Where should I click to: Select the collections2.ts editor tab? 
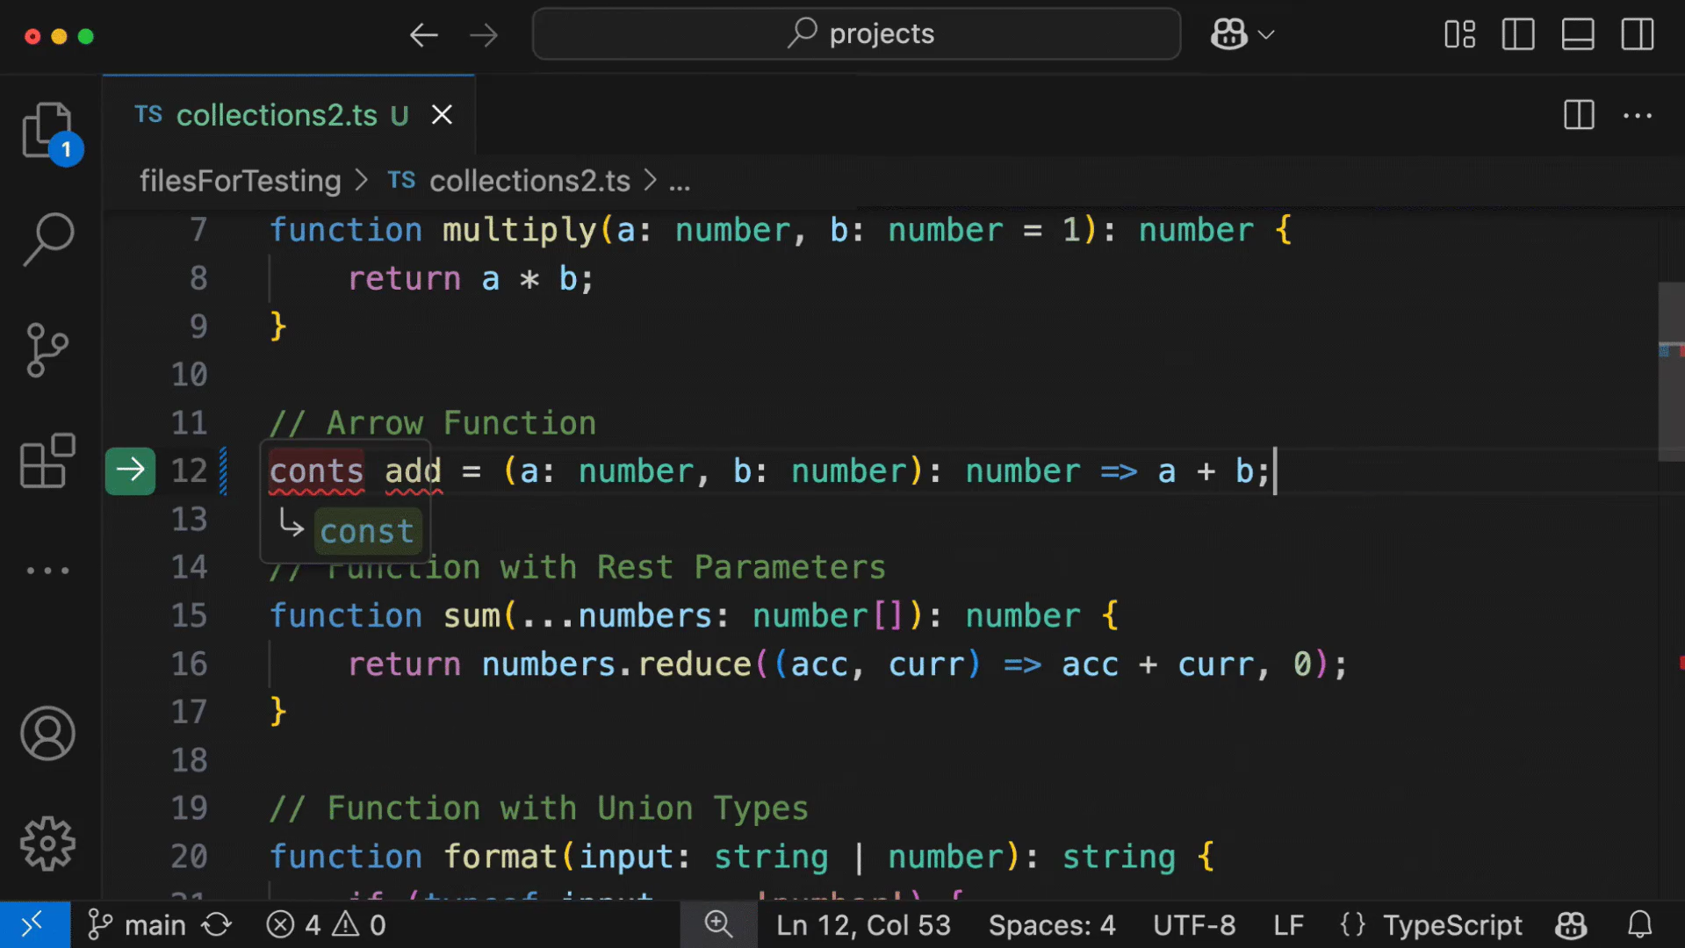[x=276, y=115]
